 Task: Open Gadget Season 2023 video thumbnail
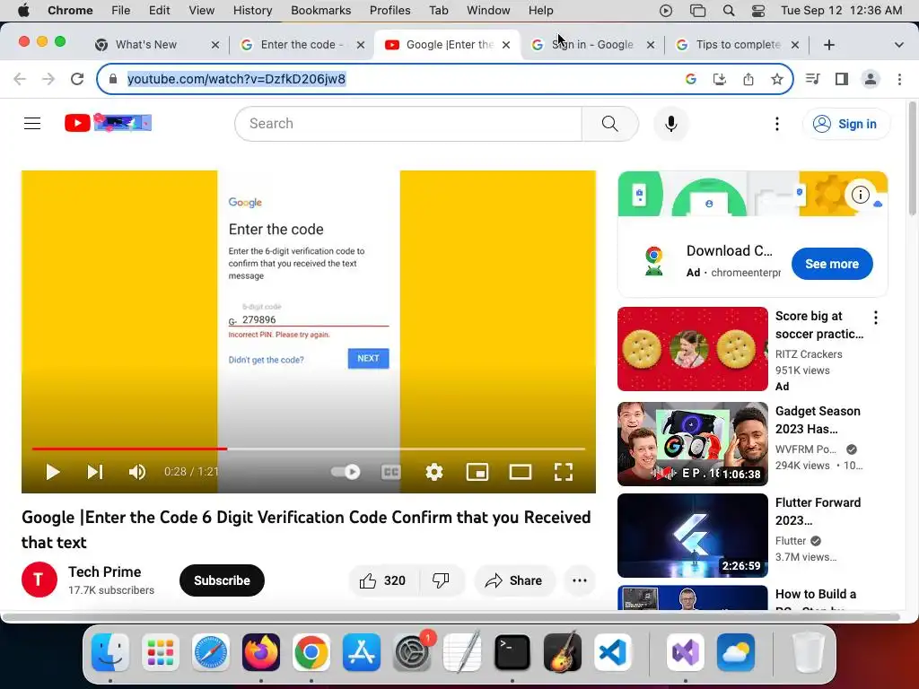point(692,443)
